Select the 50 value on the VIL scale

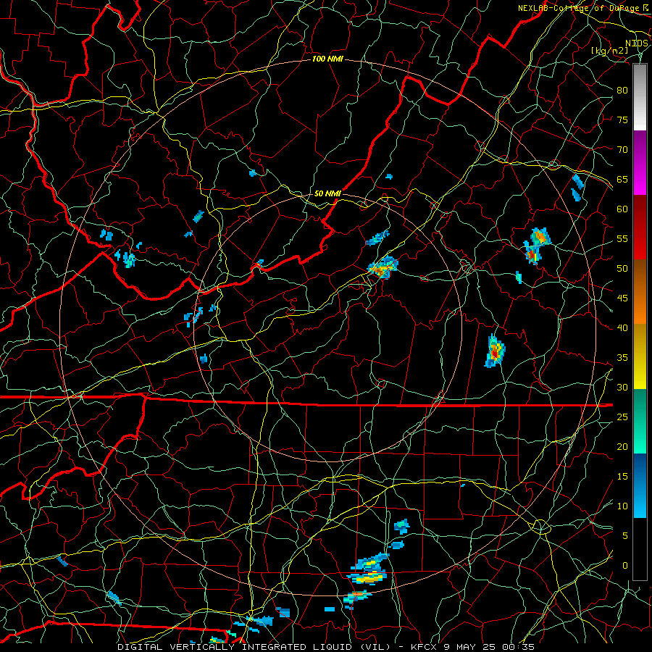click(622, 269)
